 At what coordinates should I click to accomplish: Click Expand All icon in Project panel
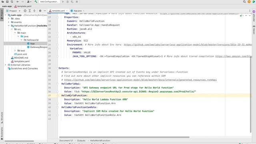(30, 11)
